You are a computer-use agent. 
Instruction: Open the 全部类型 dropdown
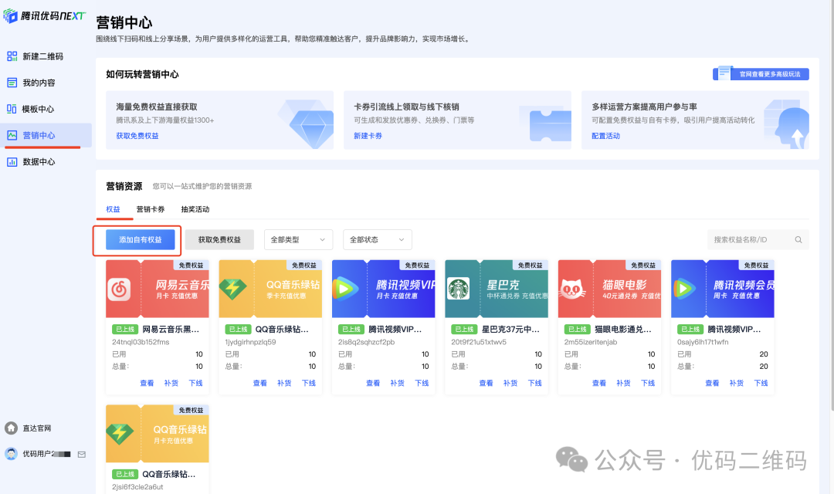click(298, 240)
